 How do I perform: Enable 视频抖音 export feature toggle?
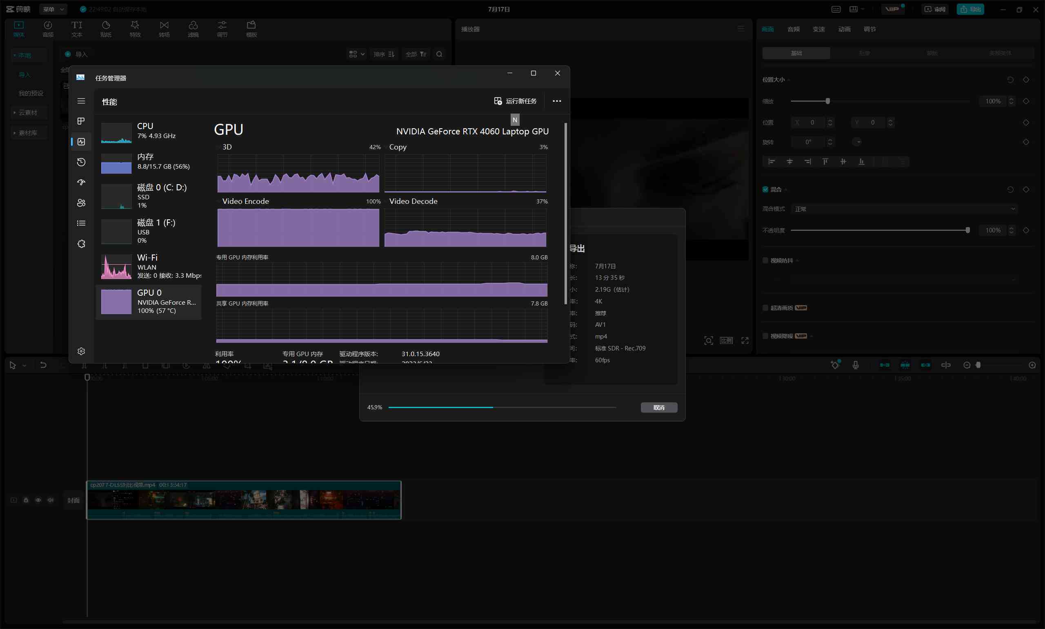point(765,260)
